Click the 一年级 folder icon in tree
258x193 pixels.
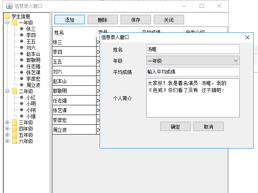14,23
